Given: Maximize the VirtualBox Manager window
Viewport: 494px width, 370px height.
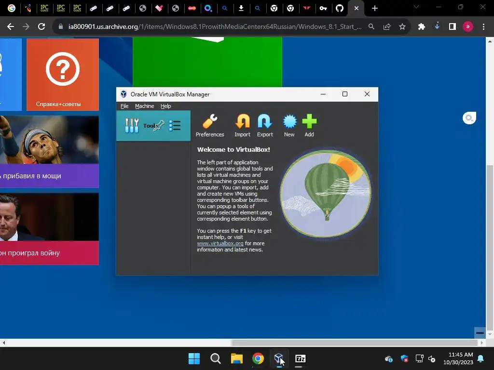Looking at the screenshot, I should 345,94.
